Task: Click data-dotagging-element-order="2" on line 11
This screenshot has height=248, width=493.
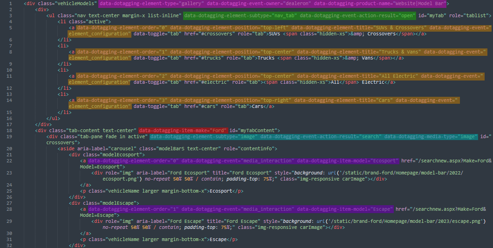Action: click(x=122, y=76)
